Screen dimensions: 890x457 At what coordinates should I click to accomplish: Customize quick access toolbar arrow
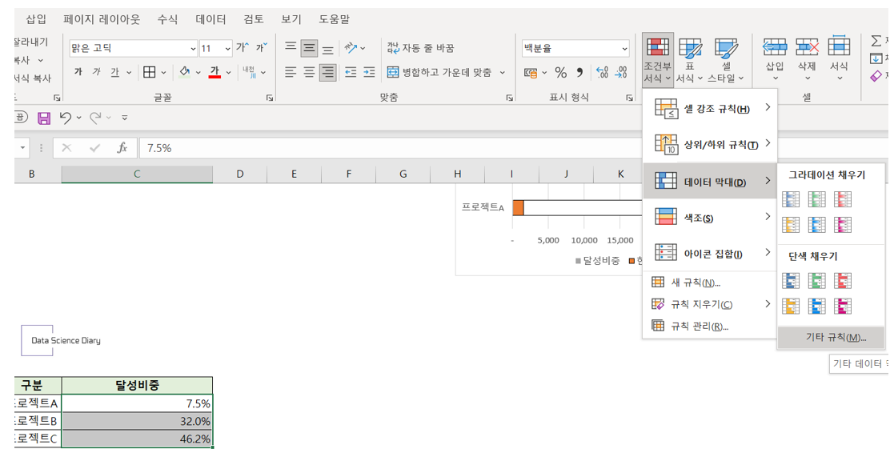point(124,118)
